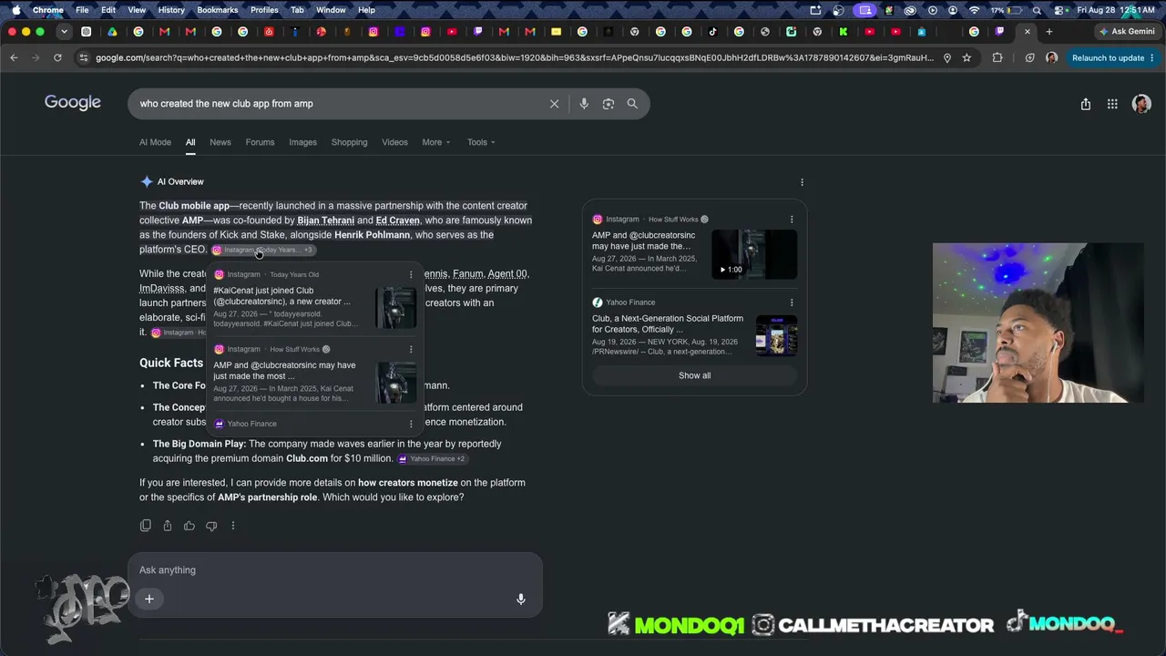
Task: Open more options below the AI Overview answer
Action: pyautogui.click(x=233, y=526)
